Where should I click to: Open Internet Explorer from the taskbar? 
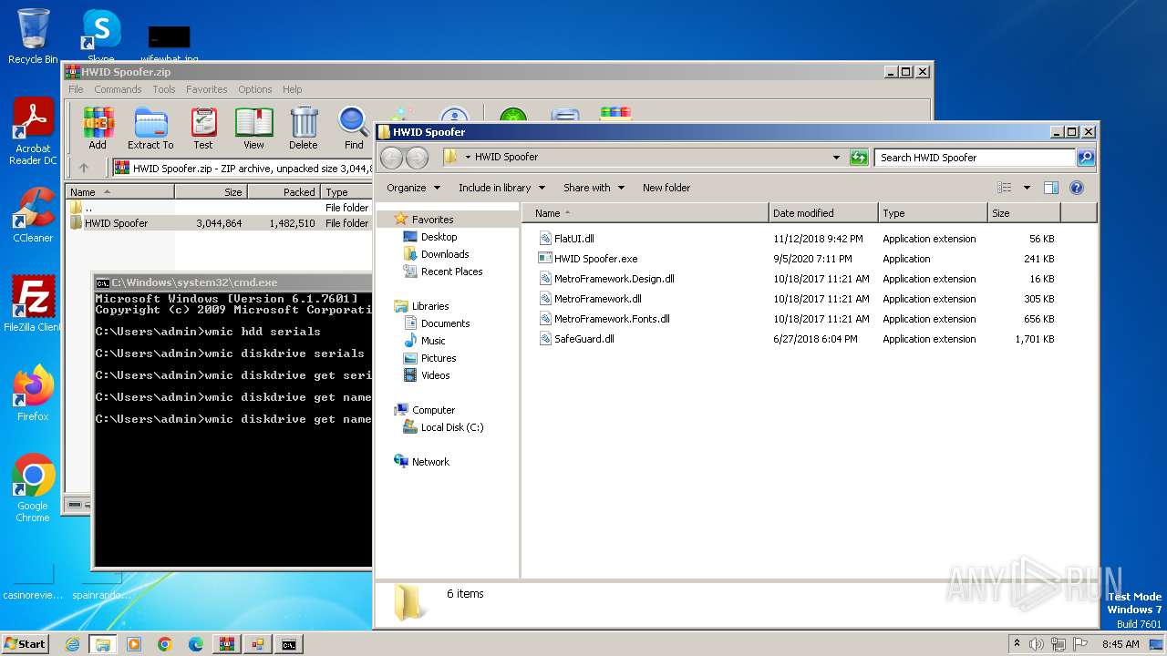[72, 644]
